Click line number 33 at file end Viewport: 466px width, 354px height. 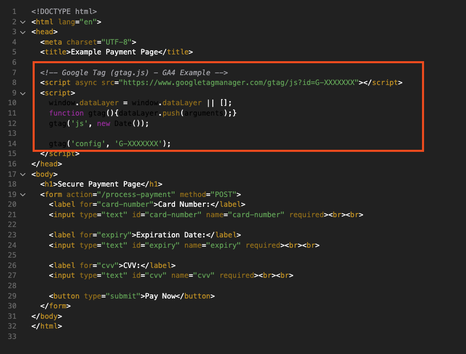(x=12, y=336)
